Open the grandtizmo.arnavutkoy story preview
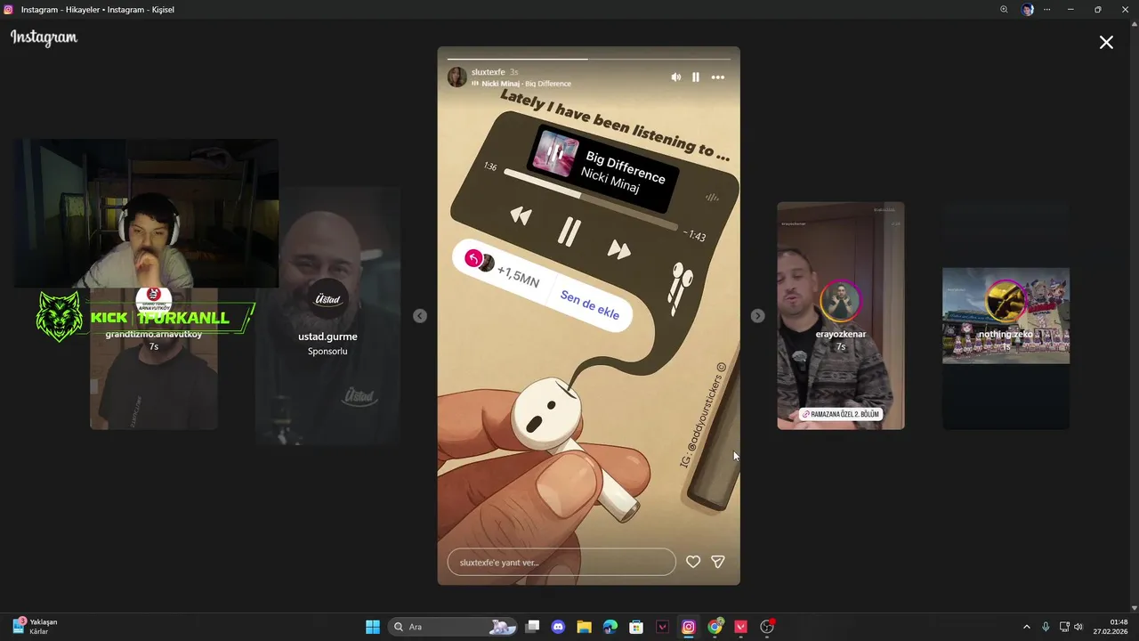Image resolution: width=1139 pixels, height=641 pixels. [154, 359]
